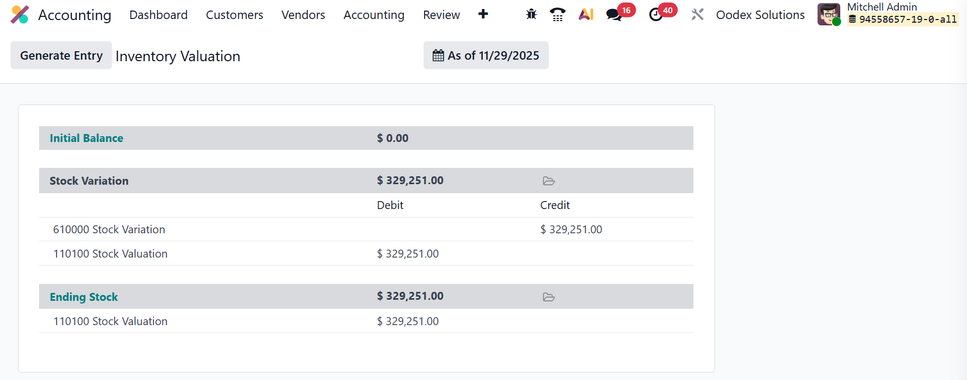Expand the Vendors menu

303,15
